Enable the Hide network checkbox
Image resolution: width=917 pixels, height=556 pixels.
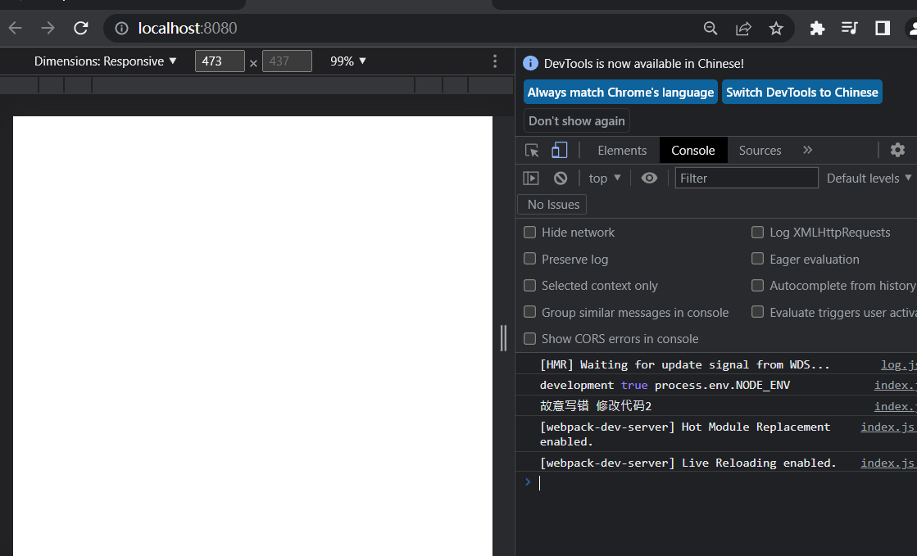[x=530, y=232]
